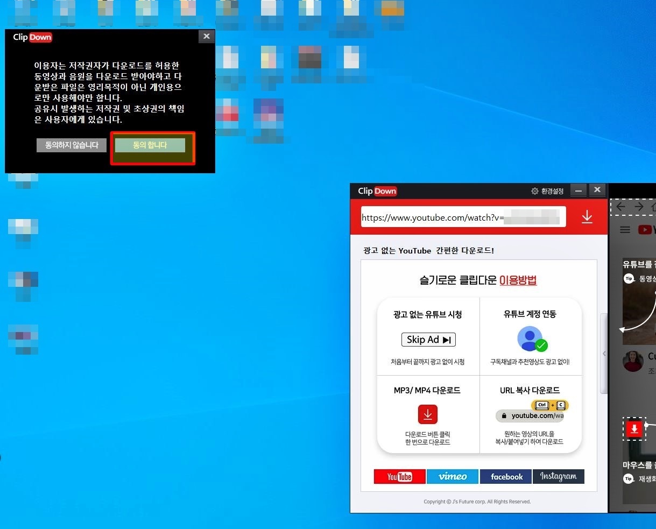Close the ClipDown agreement dialog
The height and width of the screenshot is (529, 656).
(x=207, y=36)
